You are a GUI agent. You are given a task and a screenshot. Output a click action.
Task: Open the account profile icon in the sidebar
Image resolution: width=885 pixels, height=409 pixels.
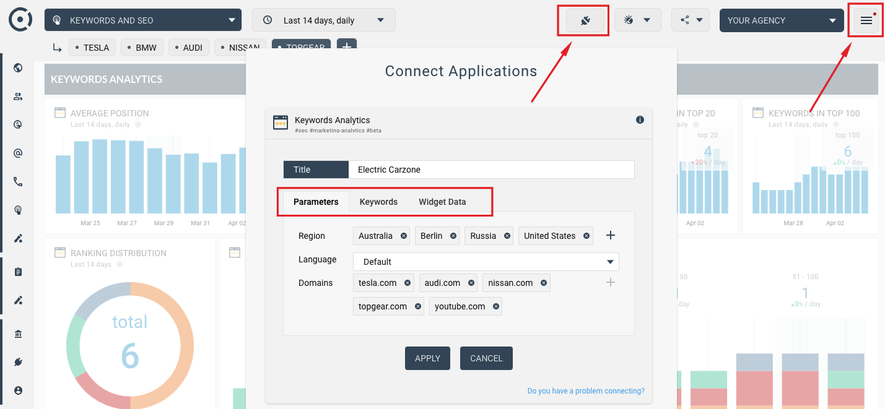(18, 390)
